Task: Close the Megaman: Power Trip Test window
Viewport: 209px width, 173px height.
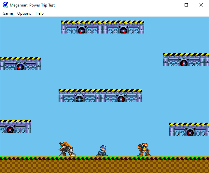Action: (x=201, y=5)
